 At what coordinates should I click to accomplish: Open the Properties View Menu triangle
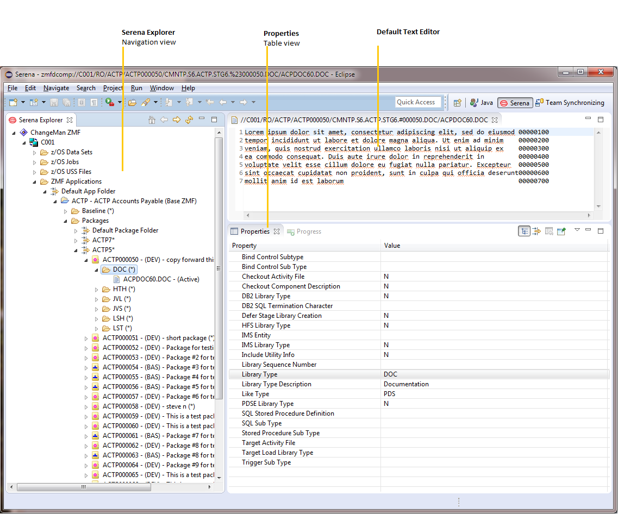tap(577, 230)
